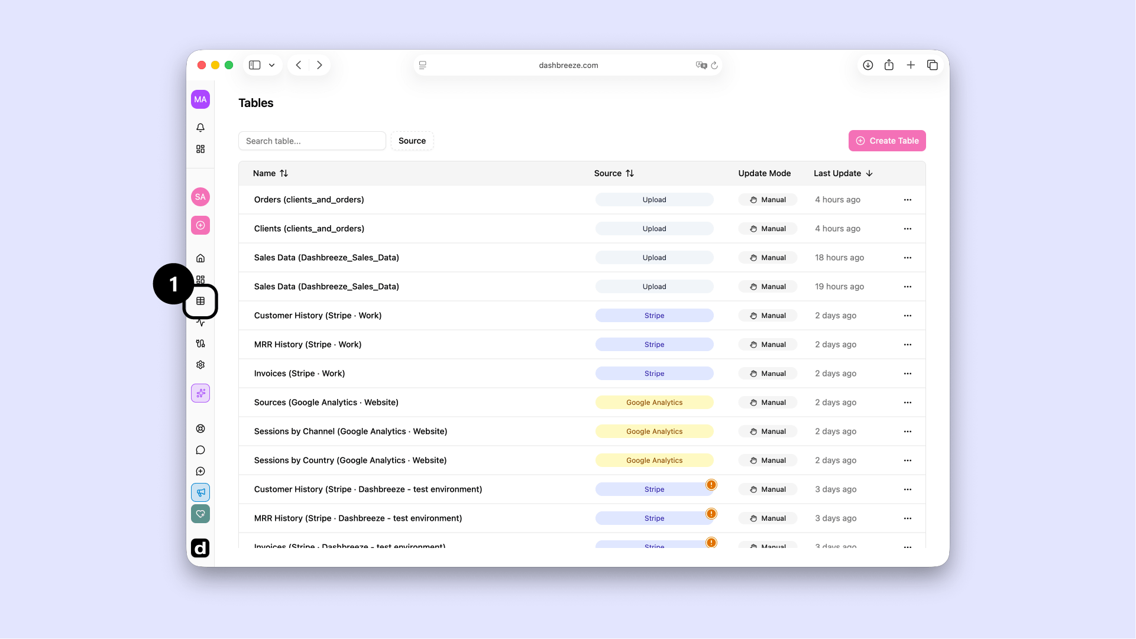Click Stripe badge in Invoices (Stripe · Work) row
1136x639 pixels.
[654, 374]
